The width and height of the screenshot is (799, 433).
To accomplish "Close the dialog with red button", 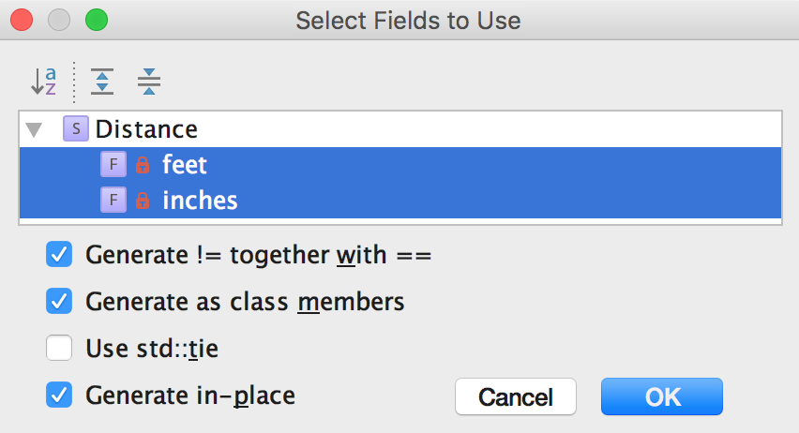I will click(x=23, y=19).
